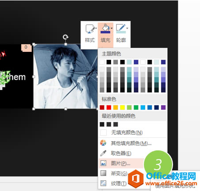Open the 轮廓 dropdown arrow
This screenshot has width=200, height=191.
[127, 28]
